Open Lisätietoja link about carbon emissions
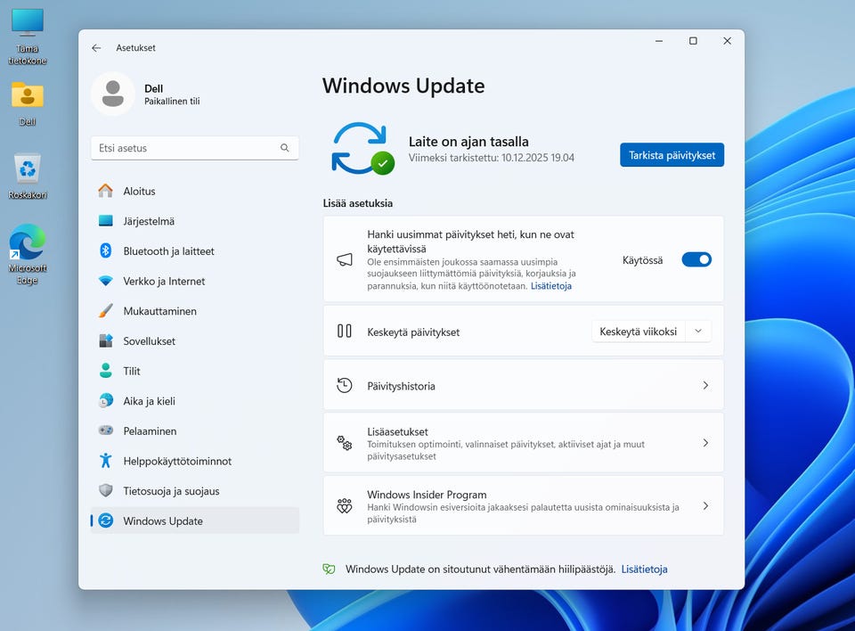 (644, 570)
